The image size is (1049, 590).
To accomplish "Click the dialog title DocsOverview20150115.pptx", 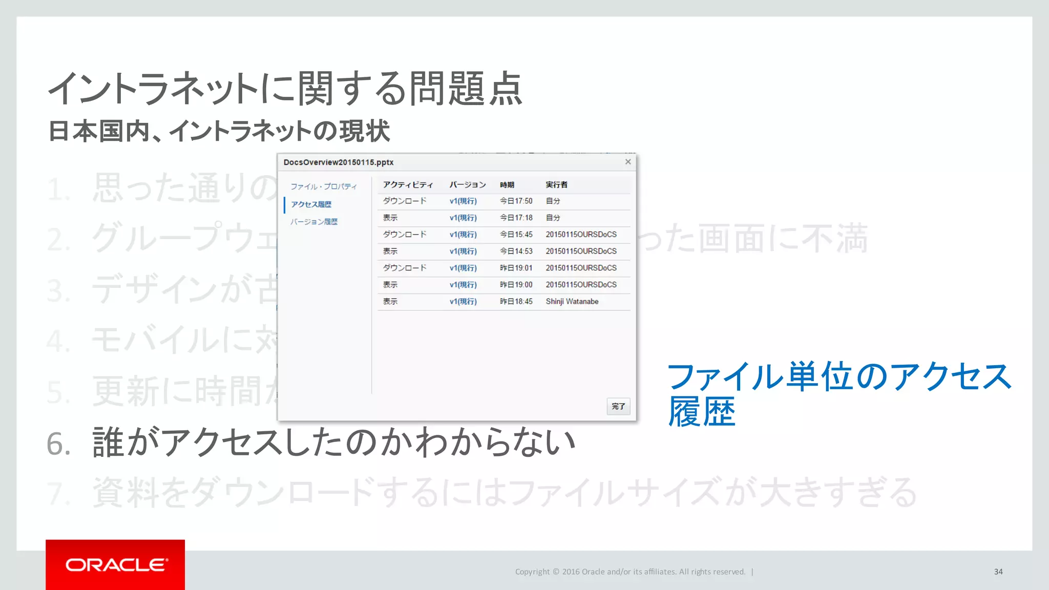I will [339, 162].
